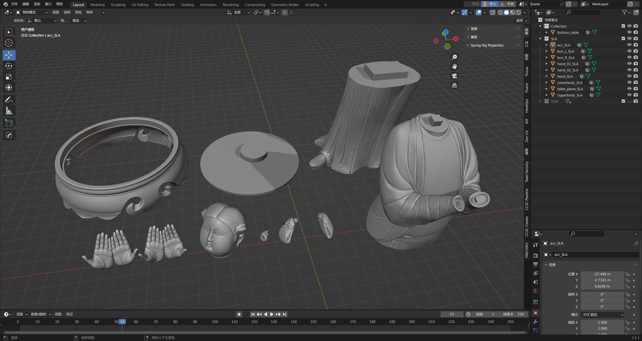
Task: Switch to the Sculpting workspace tab
Action: [118, 5]
